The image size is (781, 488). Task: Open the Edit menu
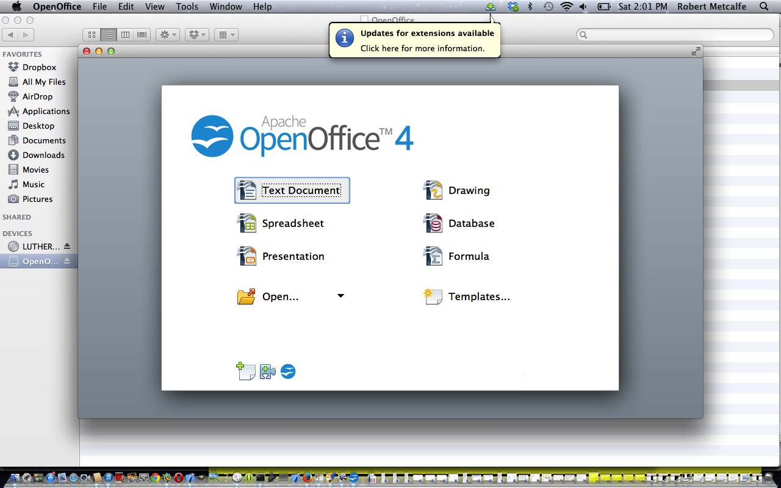126,7
